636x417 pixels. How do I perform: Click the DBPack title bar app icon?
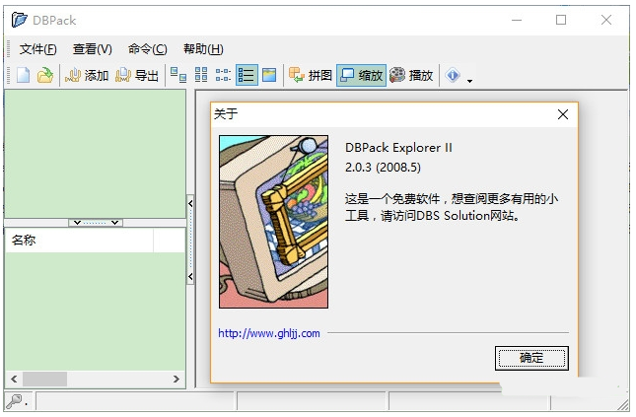[19, 20]
